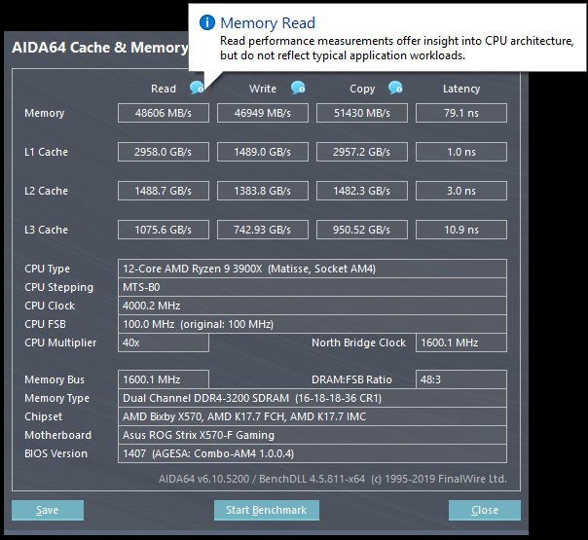Select Memory read value 48606 MB/s

click(164, 113)
